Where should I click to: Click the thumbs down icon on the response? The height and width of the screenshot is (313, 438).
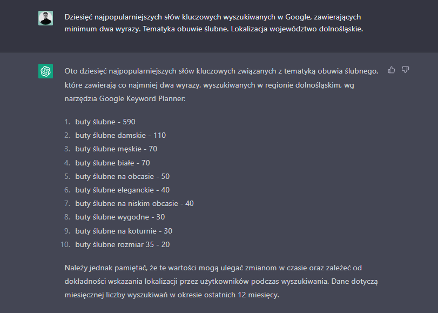pos(405,70)
